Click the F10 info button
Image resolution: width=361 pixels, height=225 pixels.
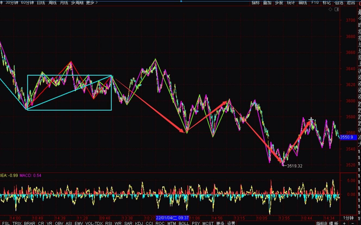pos(315,2)
